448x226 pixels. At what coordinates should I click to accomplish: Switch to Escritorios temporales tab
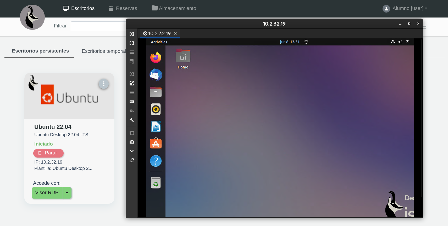104,51
